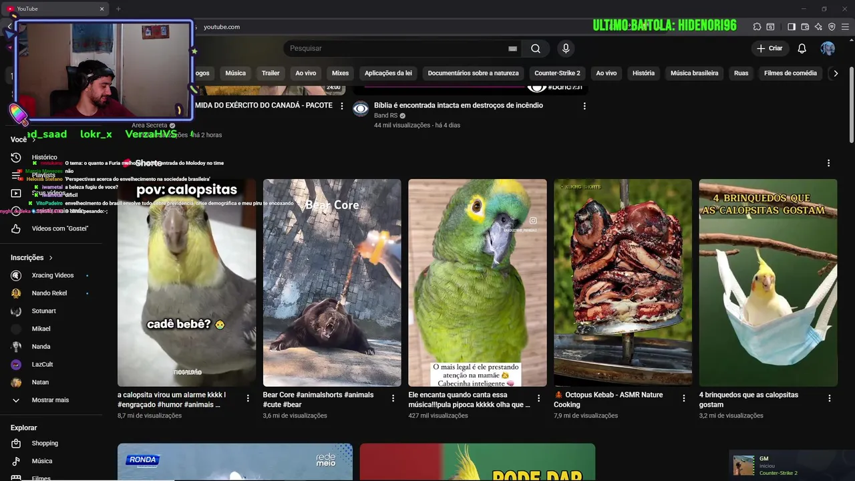Image resolution: width=855 pixels, height=481 pixels.
Task: Open Xracing Videos subscription
Action: (x=52, y=275)
